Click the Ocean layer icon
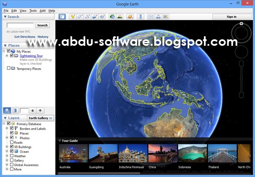The width and height of the screenshot is (255, 177). tap(16, 152)
